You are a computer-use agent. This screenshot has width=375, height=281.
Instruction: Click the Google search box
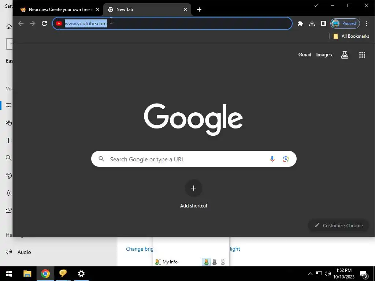(194, 159)
